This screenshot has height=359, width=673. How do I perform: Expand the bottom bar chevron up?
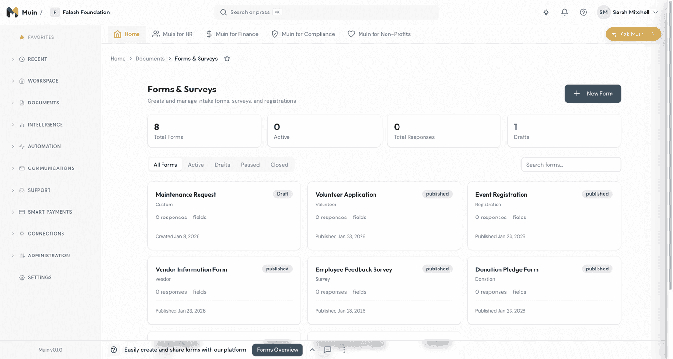tap(312, 350)
